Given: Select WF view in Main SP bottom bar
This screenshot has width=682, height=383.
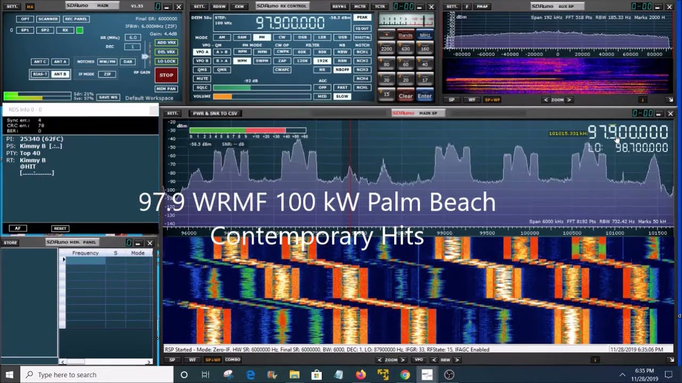Looking at the screenshot, I should pyautogui.click(x=192, y=360).
